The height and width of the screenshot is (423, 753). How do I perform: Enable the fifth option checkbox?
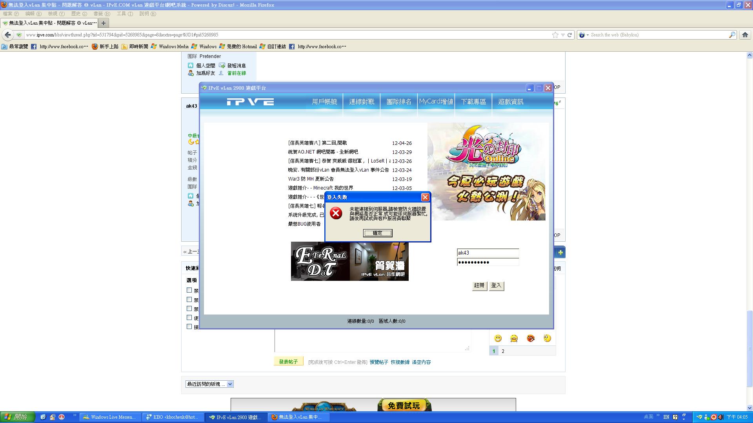tap(189, 327)
